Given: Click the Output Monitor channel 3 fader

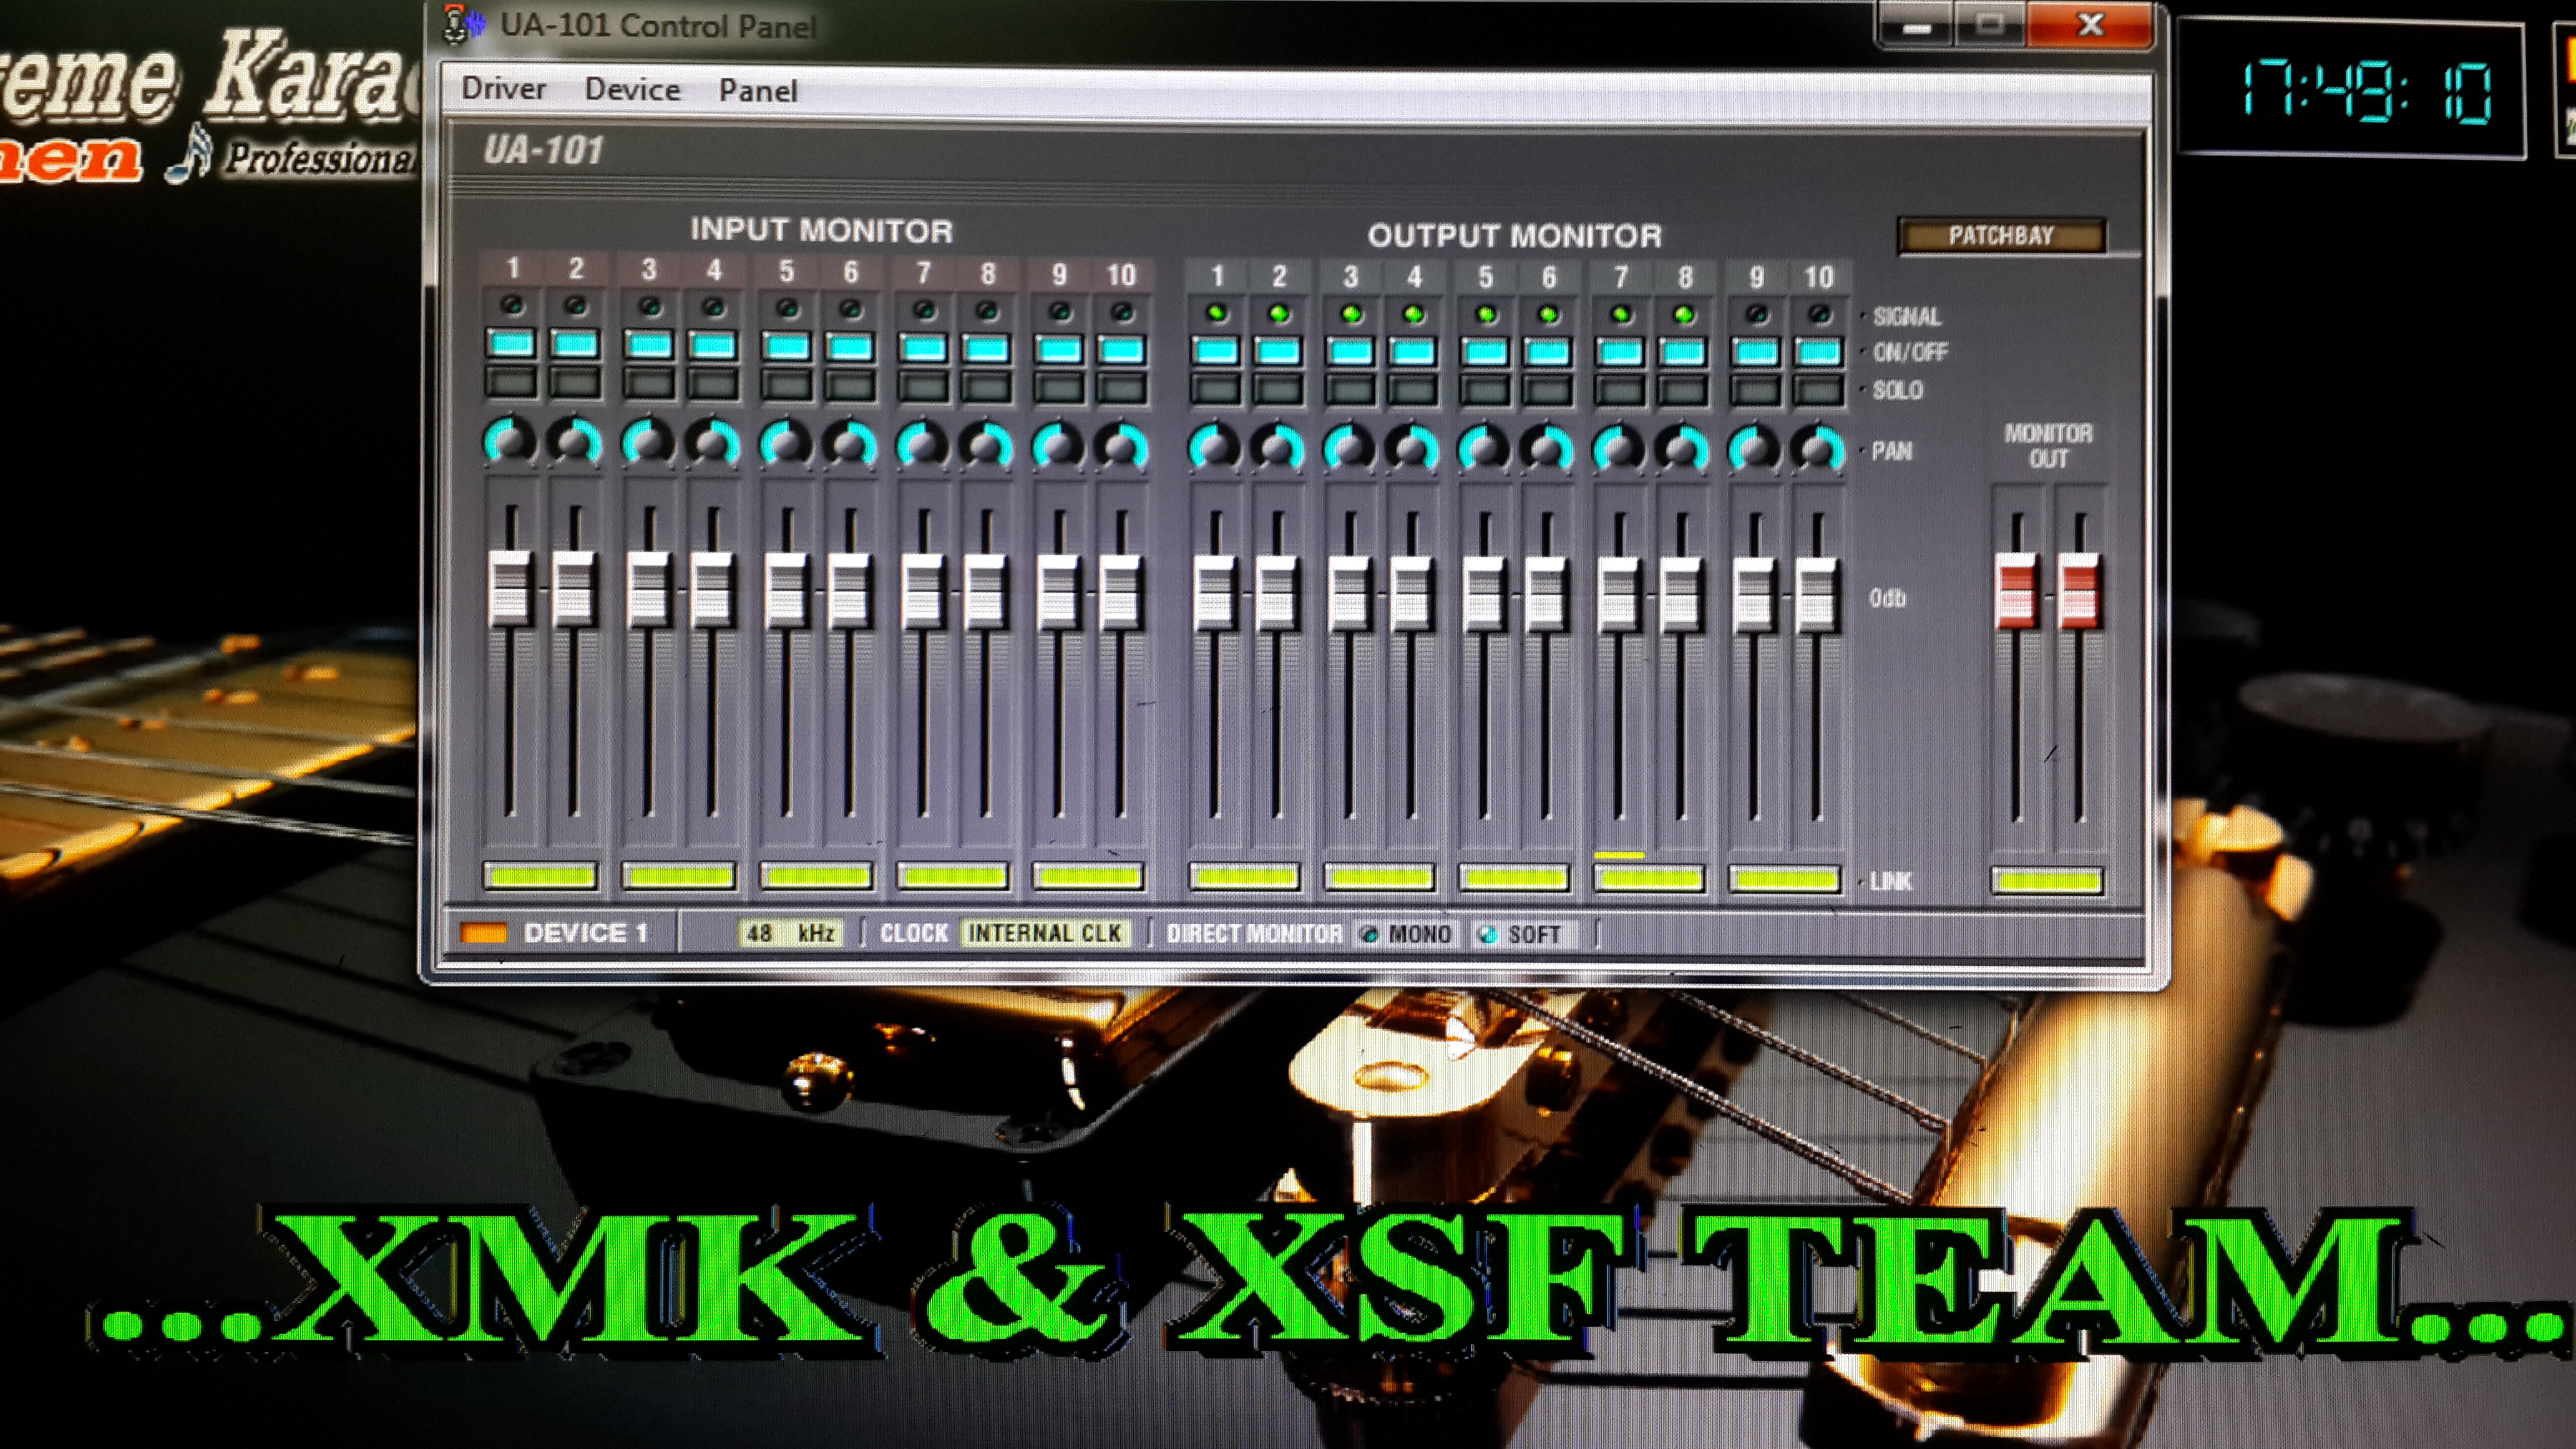Looking at the screenshot, I should (1350, 594).
